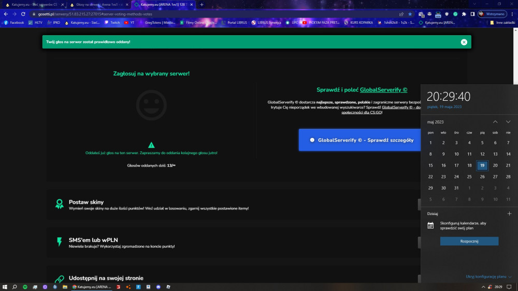Close the green vote success notification

click(x=464, y=42)
